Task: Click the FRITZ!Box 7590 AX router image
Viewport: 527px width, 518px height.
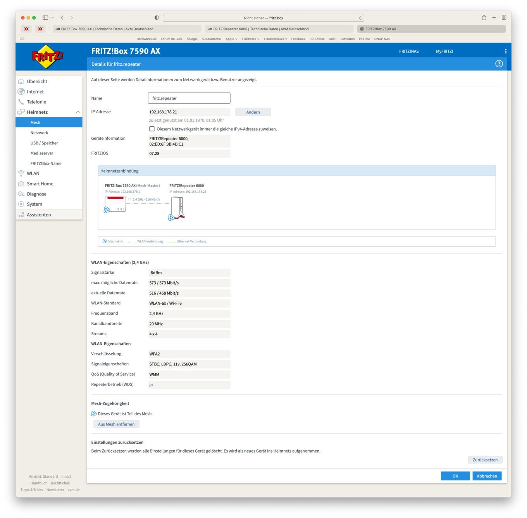Action: [x=115, y=204]
